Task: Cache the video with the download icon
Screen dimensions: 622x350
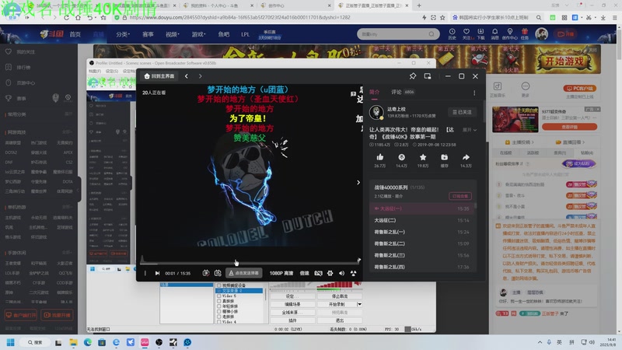Action: (x=444, y=157)
